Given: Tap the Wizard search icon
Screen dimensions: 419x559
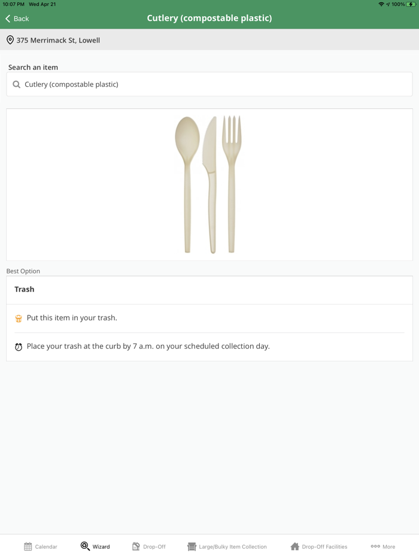Looking at the screenshot, I should click(x=85, y=546).
